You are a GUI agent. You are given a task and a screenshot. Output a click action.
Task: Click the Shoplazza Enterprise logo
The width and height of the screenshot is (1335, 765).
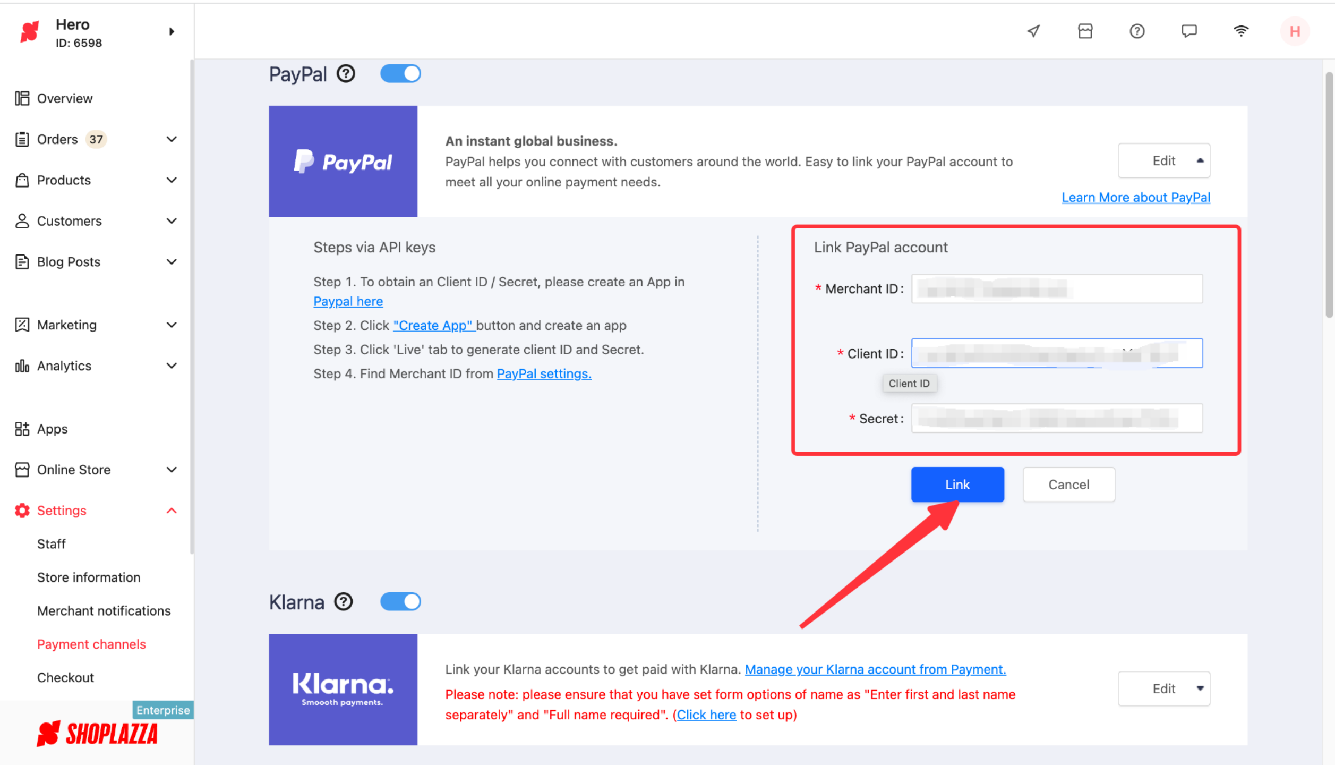click(97, 734)
